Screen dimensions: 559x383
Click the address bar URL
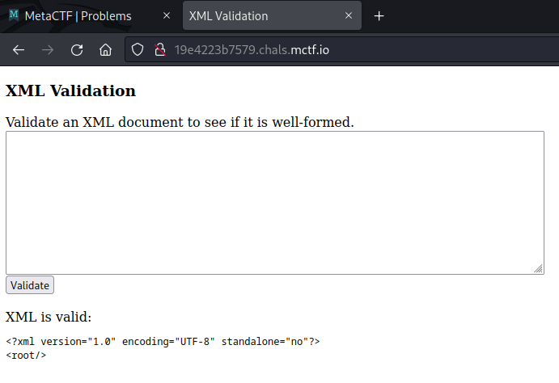[x=252, y=50]
